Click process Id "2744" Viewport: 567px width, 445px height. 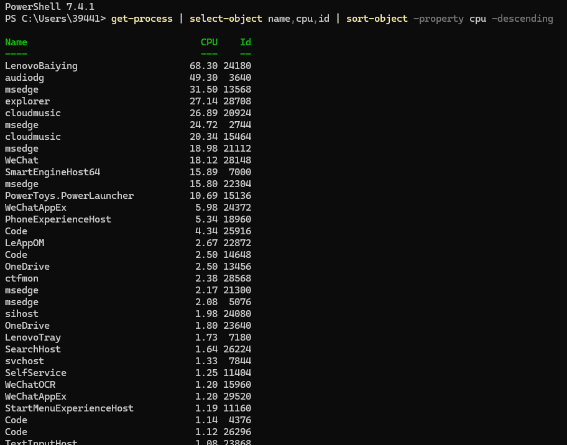(240, 125)
